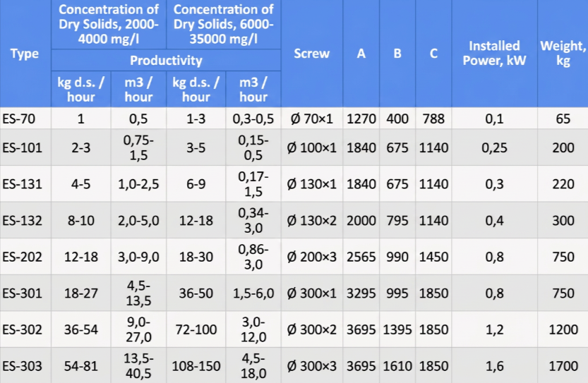
Task: Select the 6000-35000 mg/l concentration header
Action: (223, 25)
